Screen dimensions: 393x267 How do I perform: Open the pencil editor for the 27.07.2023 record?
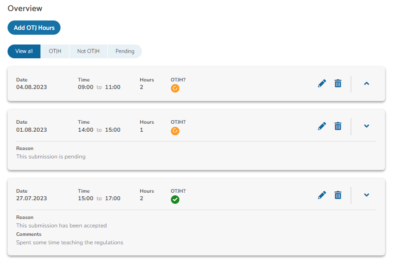(322, 195)
